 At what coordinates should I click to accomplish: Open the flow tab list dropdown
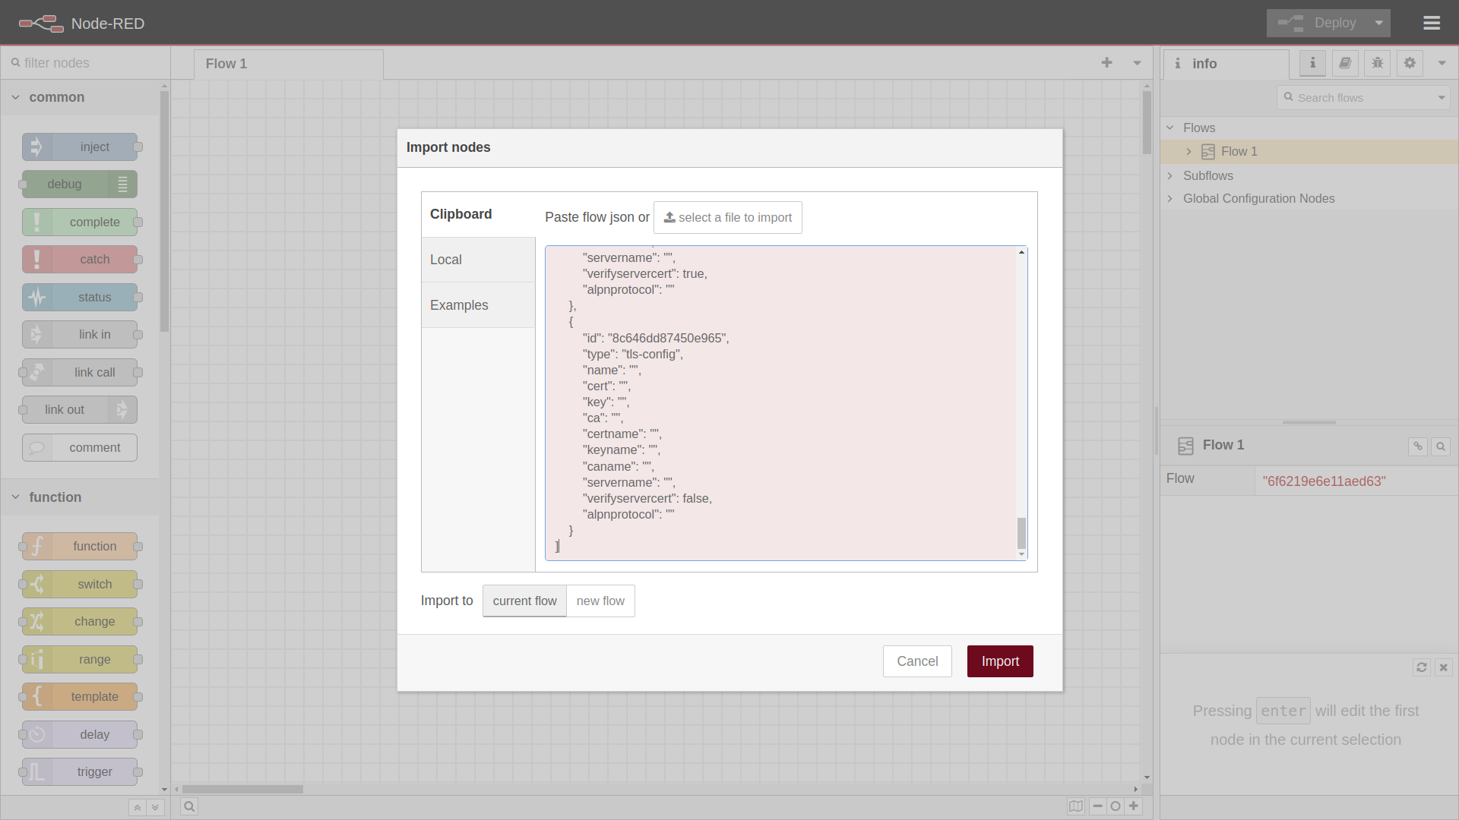pyautogui.click(x=1137, y=63)
